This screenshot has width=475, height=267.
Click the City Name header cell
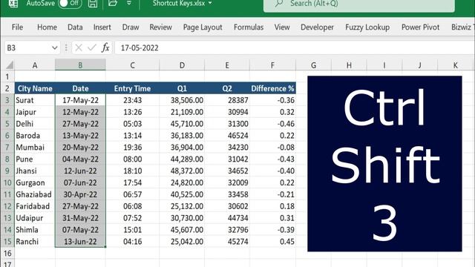(x=35, y=88)
